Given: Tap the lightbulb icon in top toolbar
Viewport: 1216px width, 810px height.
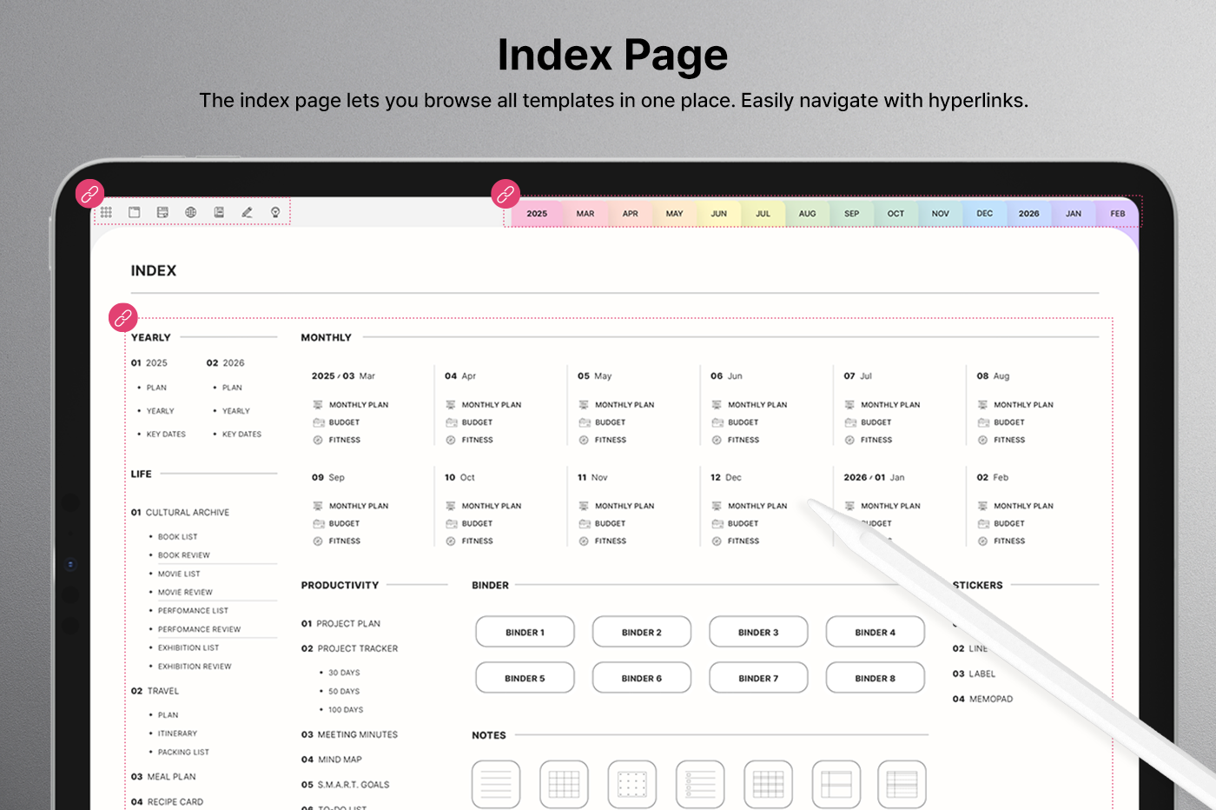Looking at the screenshot, I should [x=275, y=212].
